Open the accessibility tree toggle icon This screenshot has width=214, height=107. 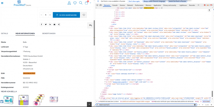(209, 10)
